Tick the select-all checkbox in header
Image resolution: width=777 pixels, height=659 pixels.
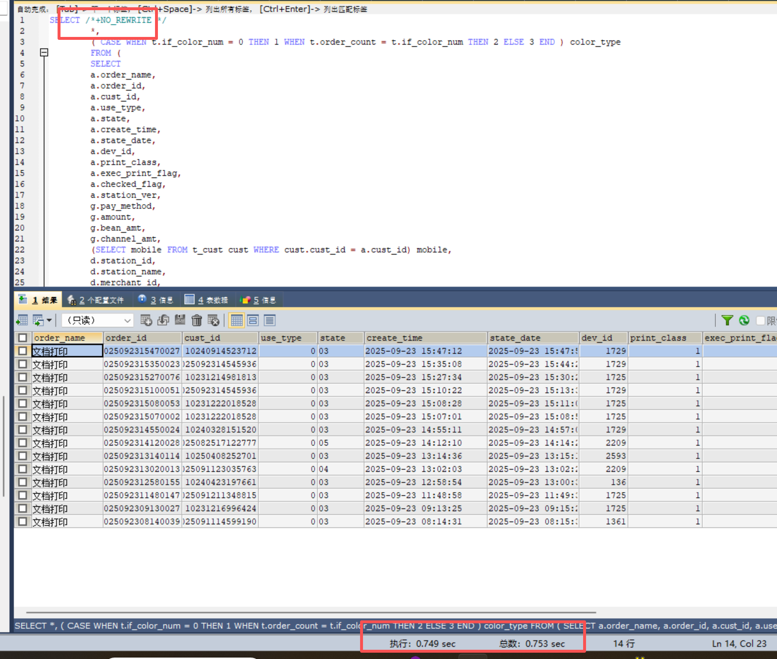coord(22,338)
